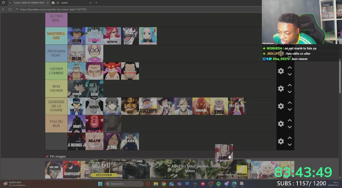Open the tab actions menu icon
The image size is (342, 188).
[3, 3]
